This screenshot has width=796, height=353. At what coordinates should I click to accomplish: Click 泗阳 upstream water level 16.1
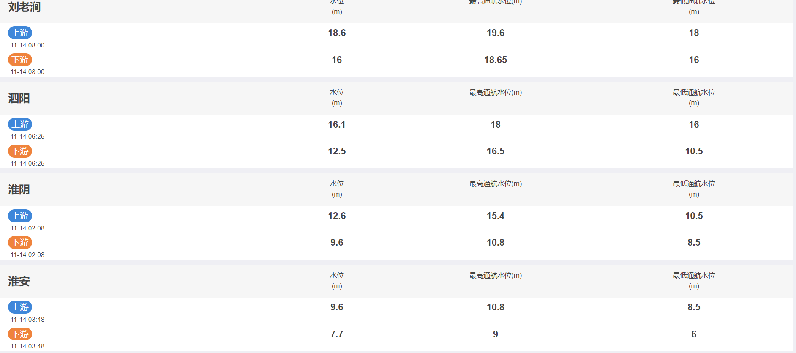[337, 124]
